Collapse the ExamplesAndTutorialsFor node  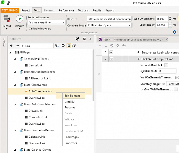pos(15,72)
